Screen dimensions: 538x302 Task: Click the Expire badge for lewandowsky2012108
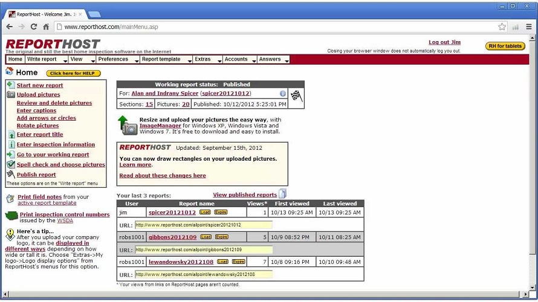[238, 262]
